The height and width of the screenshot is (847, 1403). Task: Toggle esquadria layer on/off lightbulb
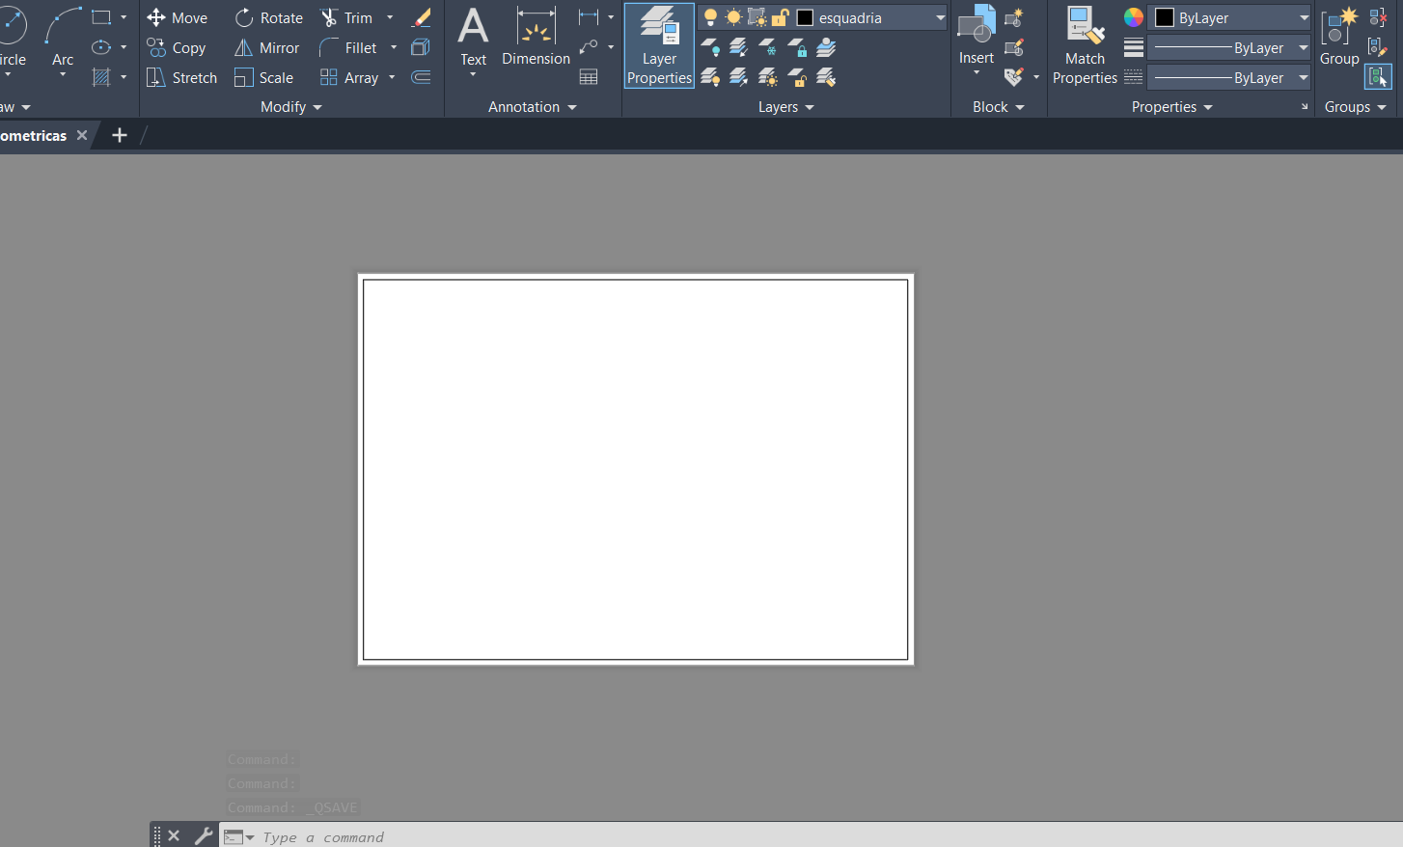pyautogui.click(x=710, y=18)
